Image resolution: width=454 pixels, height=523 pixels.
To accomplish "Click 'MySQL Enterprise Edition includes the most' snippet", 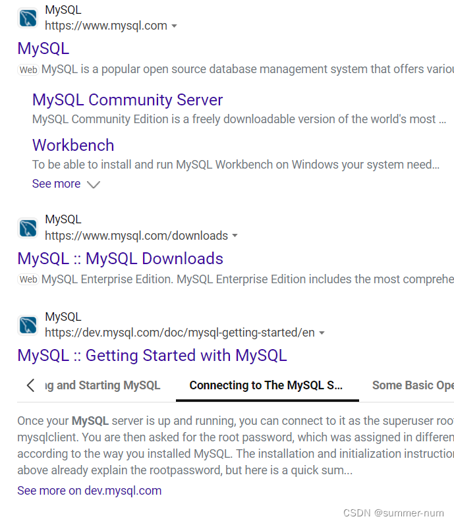I will point(248,279).
